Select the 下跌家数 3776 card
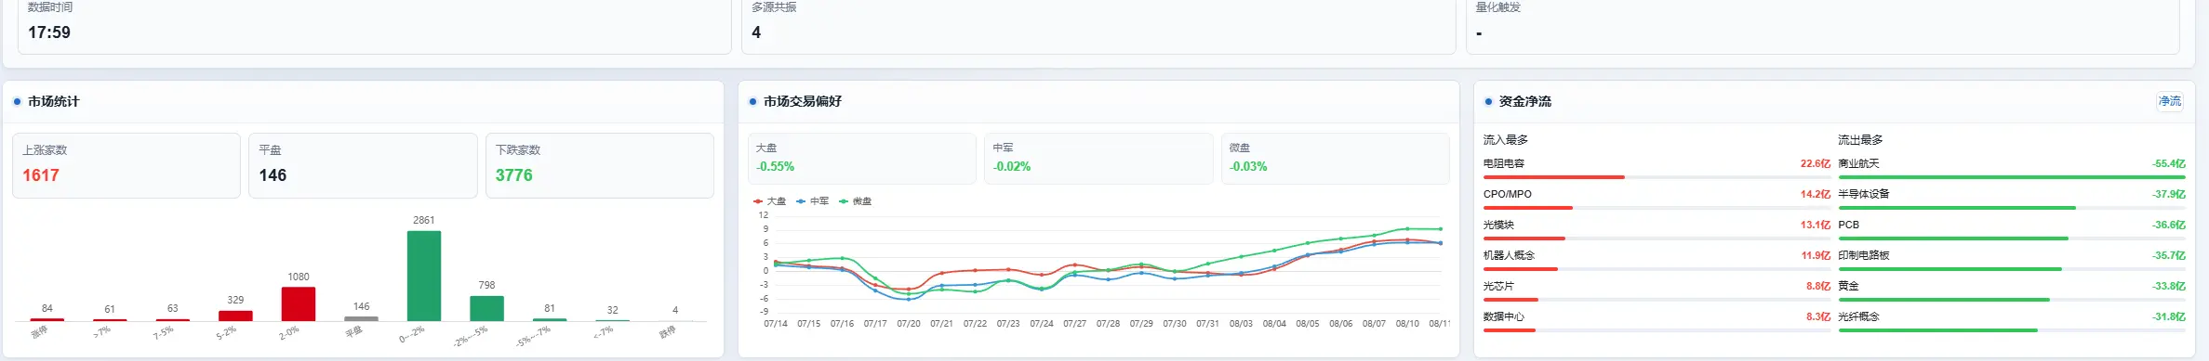This screenshot has height=361, width=2209. pyautogui.click(x=600, y=165)
